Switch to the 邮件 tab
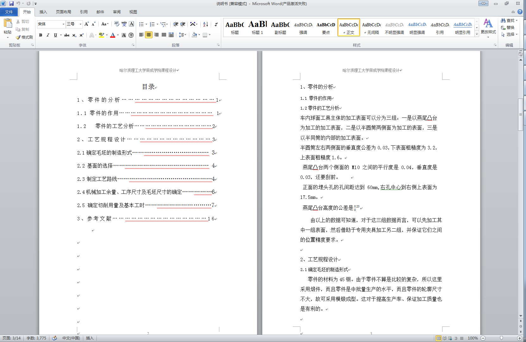The image size is (526, 342). point(100,12)
